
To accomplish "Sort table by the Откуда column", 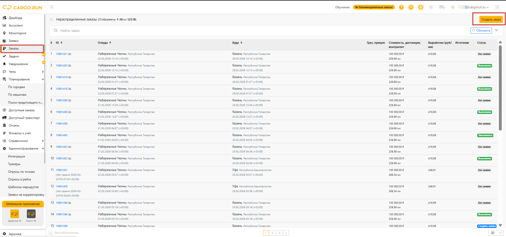I will click(104, 43).
